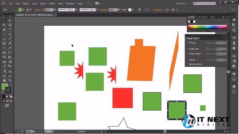Screen dimensions: 239x134
Task: Toggle the Stroke Weight checkbox
Action: coord(187,54)
